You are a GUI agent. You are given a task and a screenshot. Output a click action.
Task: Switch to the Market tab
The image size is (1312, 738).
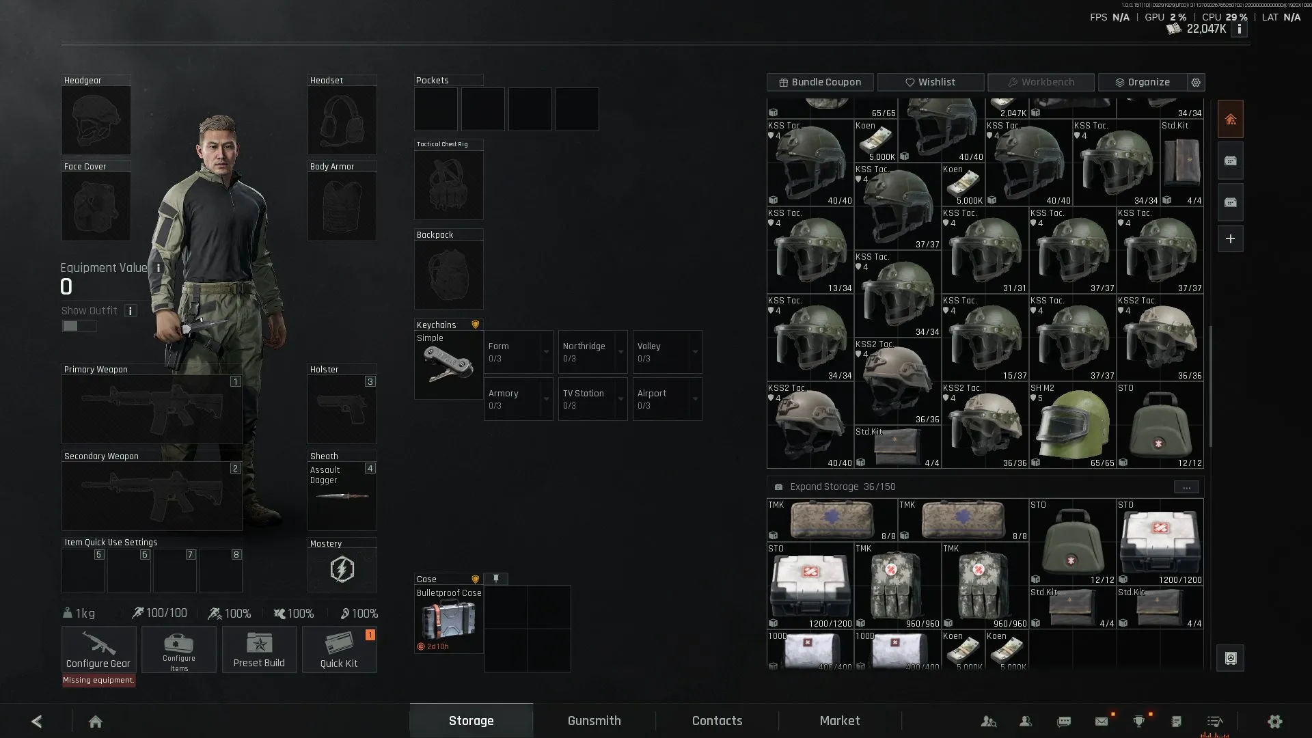click(x=840, y=721)
